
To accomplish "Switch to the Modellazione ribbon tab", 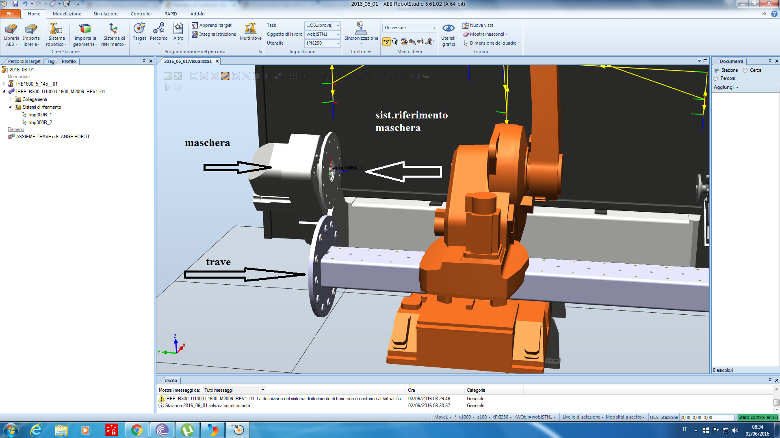I will 67,14.
